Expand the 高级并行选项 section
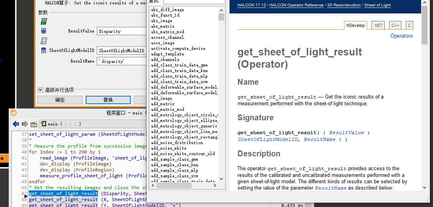 (x=40, y=90)
